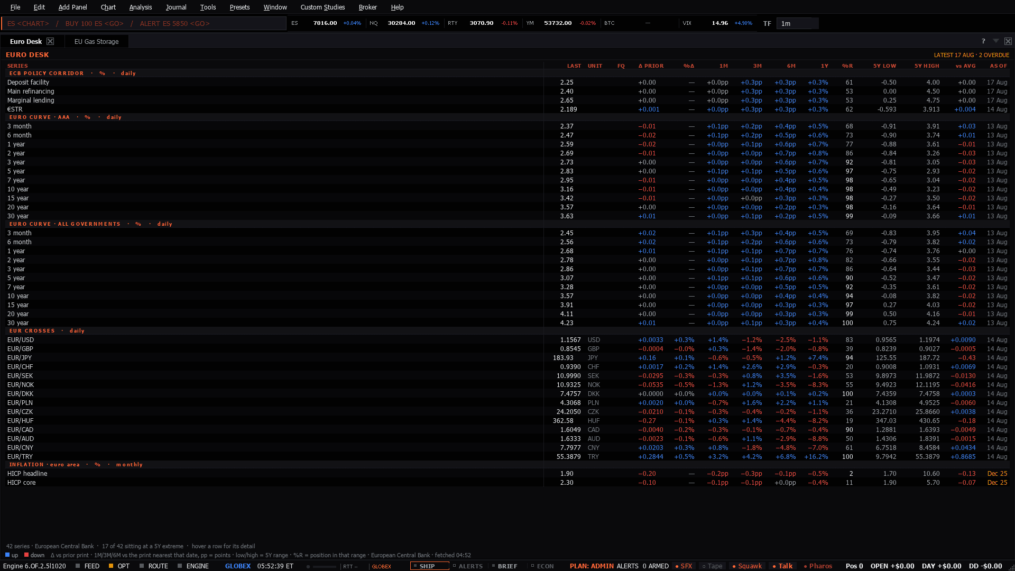Toggle the SHIP button in status bar

click(x=429, y=566)
